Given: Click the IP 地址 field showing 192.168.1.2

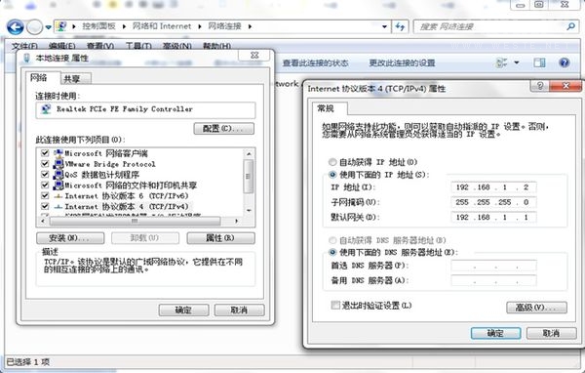Looking at the screenshot, I should click(x=494, y=186).
